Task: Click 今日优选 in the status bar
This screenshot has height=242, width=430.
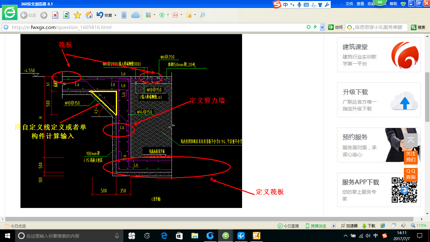Action: pos(15,226)
